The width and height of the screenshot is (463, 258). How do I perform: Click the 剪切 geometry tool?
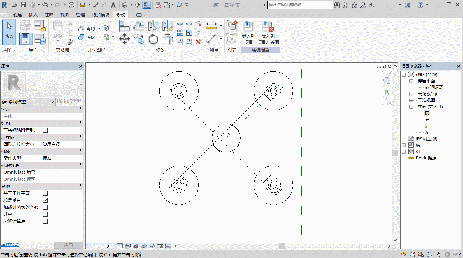click(87, 29)
